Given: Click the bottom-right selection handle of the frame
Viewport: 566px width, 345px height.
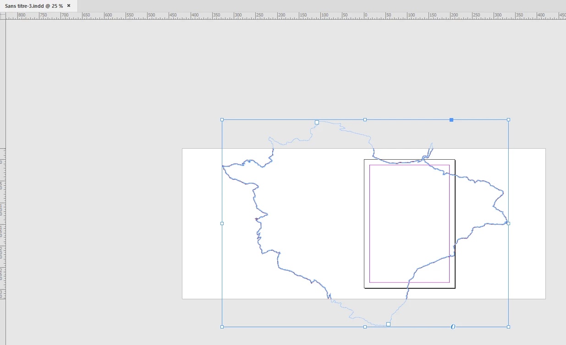Looking at the screenshot, I should pos(508,327).
